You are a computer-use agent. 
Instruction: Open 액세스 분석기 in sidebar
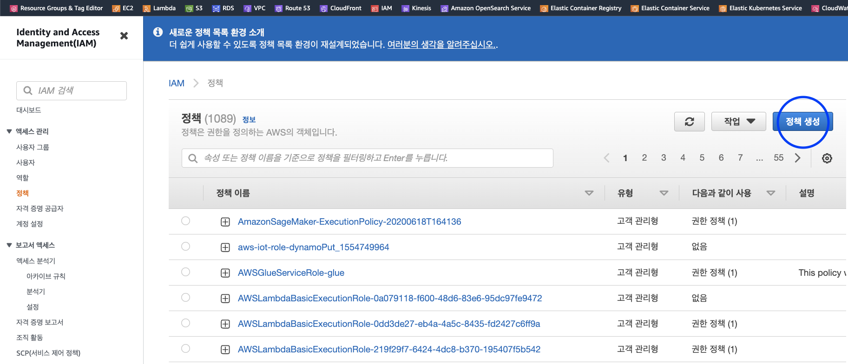pyautogui.click(x=36, y=261)
